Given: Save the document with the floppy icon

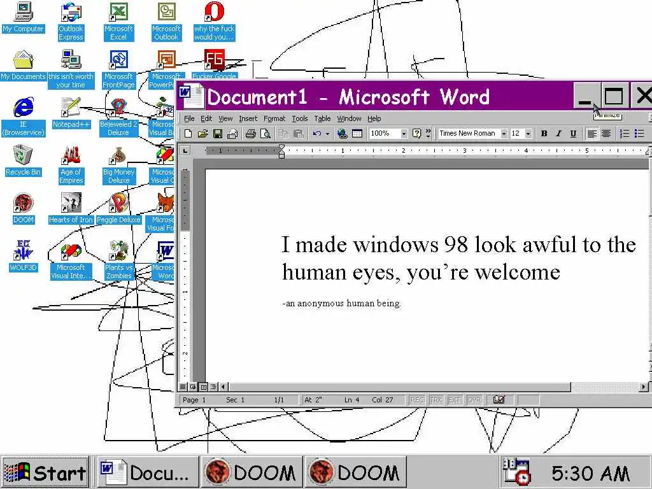Looking at the screenshot, I should (x=218, y=134).
